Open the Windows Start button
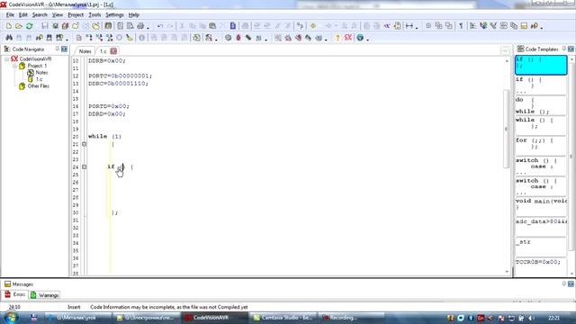 [x=11, y=318]
